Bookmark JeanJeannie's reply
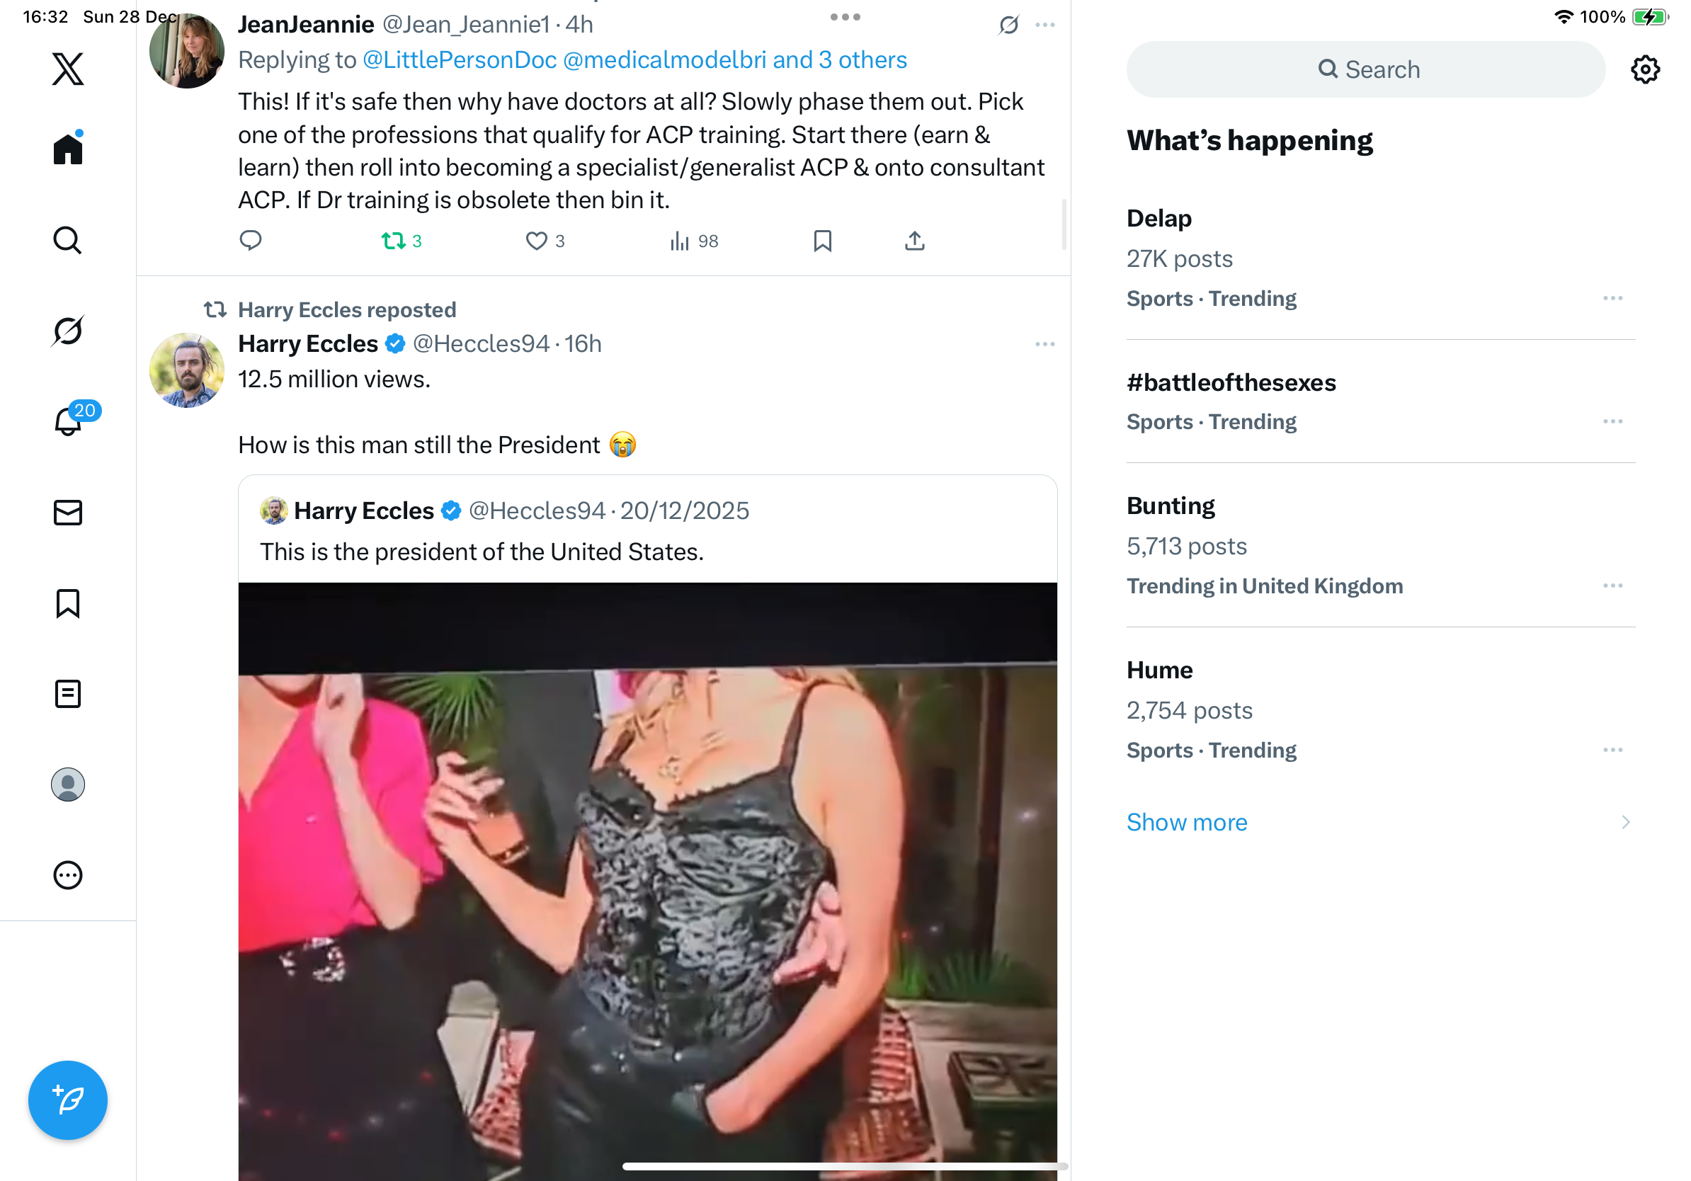1691x1181 pixels. [822, 241]
